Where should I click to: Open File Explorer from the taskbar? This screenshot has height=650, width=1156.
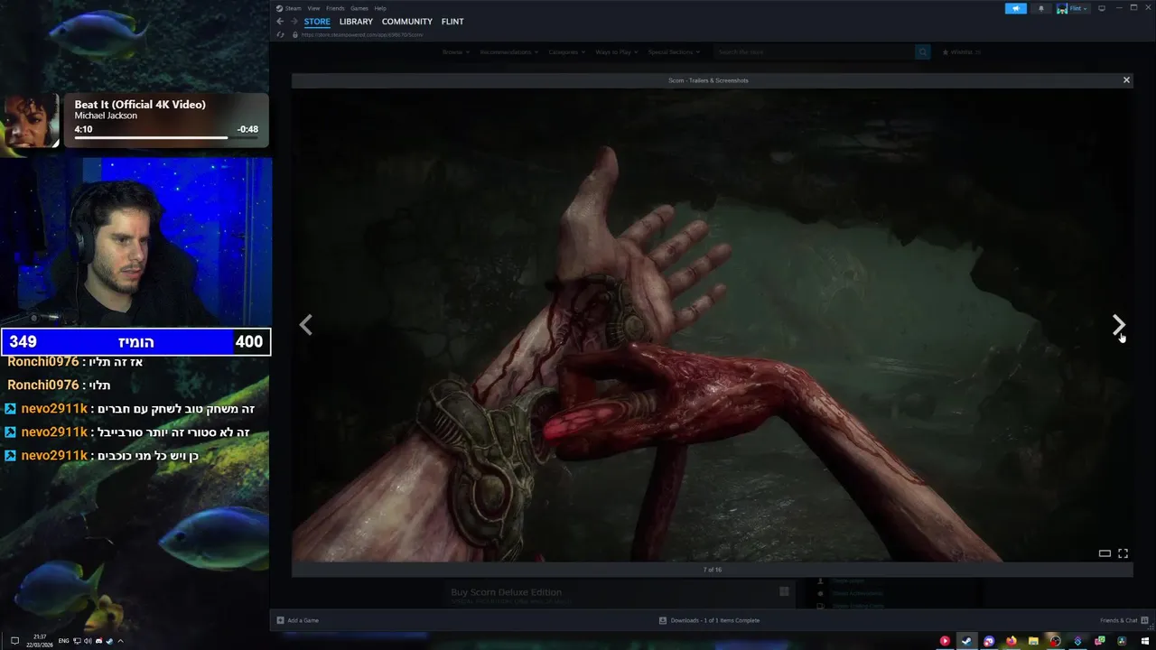pyautogui.click(x=1033, y=641)
